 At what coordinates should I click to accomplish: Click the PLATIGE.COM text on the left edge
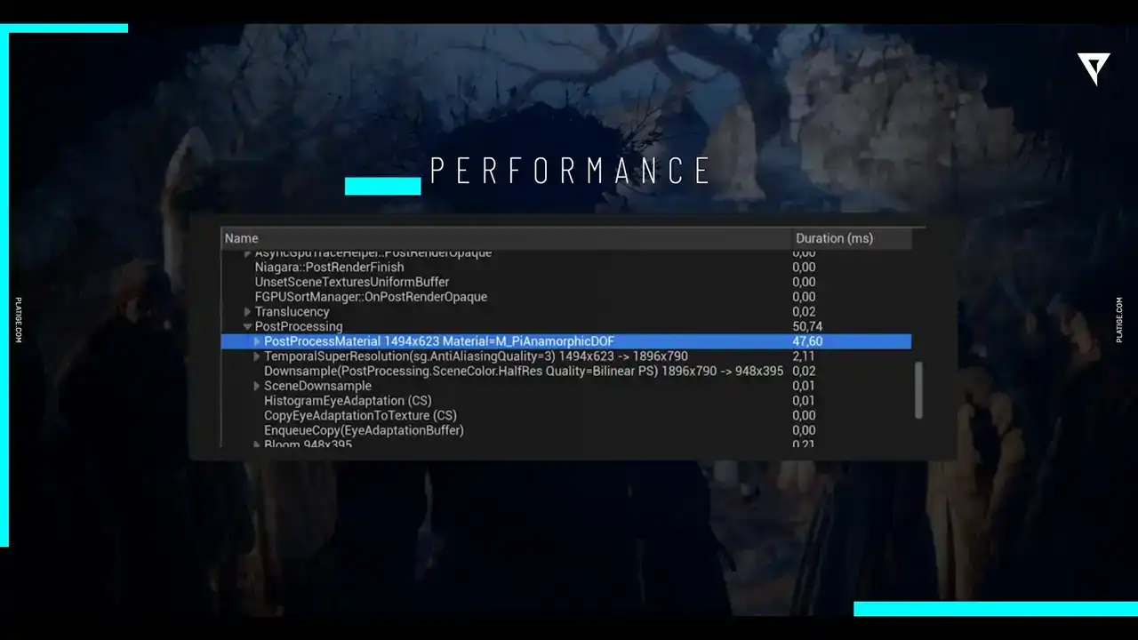pos(18,320)
